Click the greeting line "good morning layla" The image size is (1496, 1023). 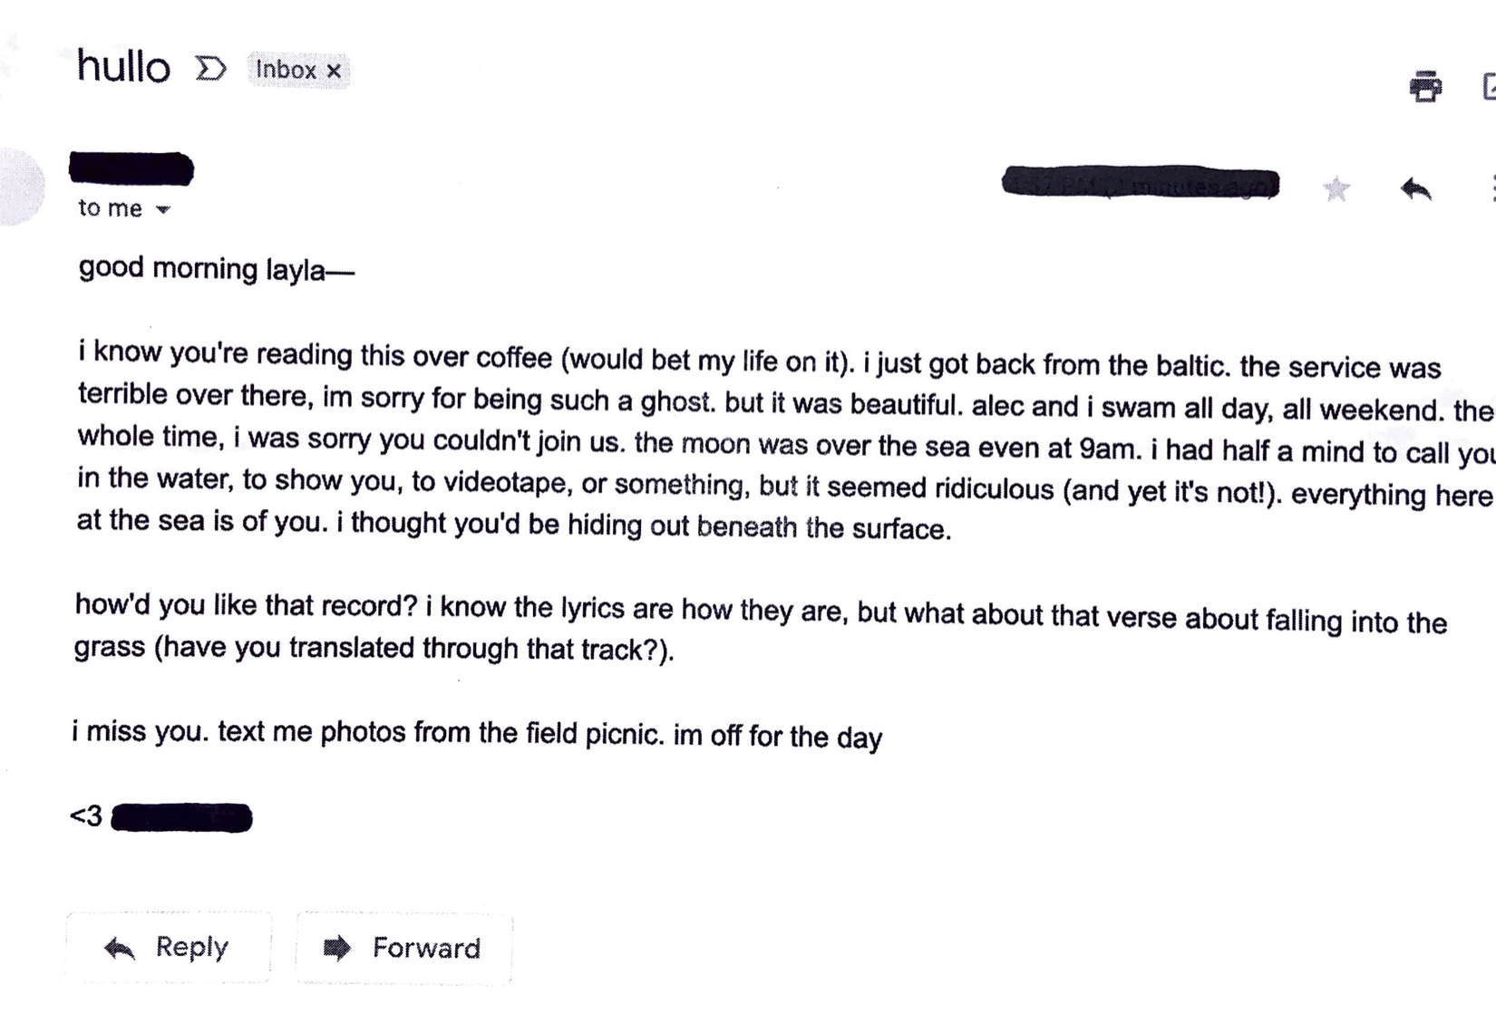216,269
